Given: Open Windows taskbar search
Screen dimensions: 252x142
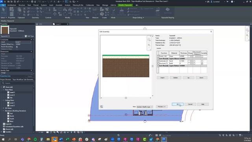Looking at the screenshot, I should [x=9, y=139].
